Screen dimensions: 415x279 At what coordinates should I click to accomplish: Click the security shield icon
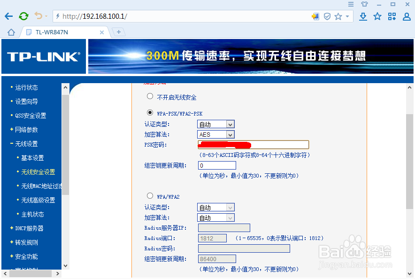pos(327,17)
